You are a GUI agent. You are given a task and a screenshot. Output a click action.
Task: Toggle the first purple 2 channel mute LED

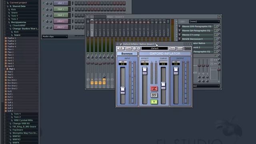tap(44, 3)
